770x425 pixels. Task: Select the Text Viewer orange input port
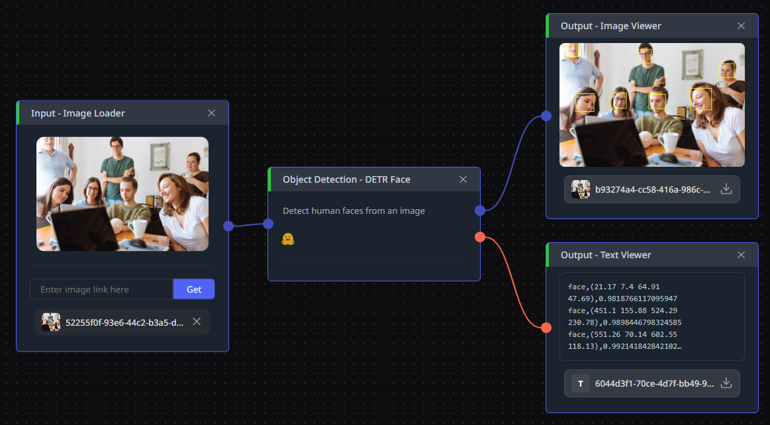(546, 328)
